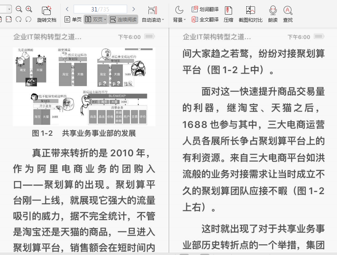
Task: Click the battery icon on right page
Action: (x=319, y=36)
